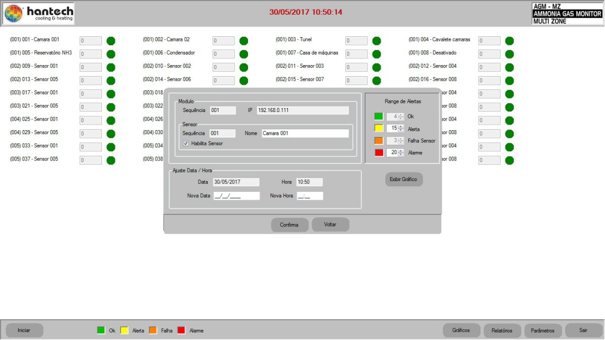Click the status indicator for 008 Desativado
Screen dimensions: 605x340
tap(509, 54)
